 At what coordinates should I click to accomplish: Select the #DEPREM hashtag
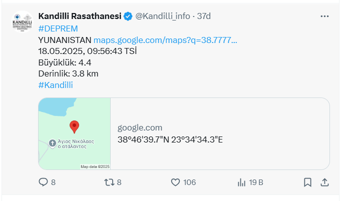pos(58,28)
